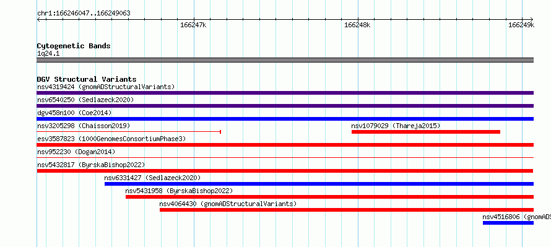Click the esv3587823 red variant bar
The image size is (551, 247).
coord(285,145)
